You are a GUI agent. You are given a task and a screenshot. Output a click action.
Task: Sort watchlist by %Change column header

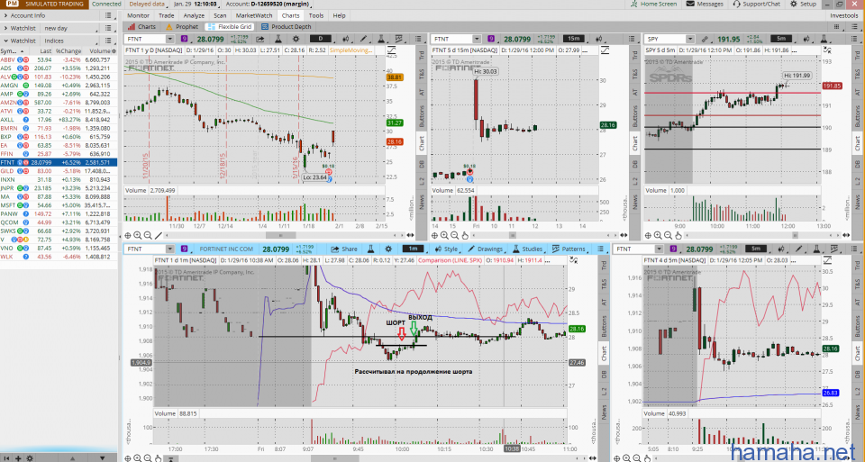coord(68,50)
